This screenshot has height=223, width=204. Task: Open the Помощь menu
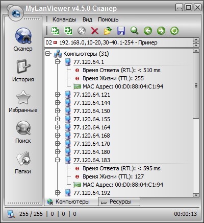pyautogui.click(x=108, y=19)
